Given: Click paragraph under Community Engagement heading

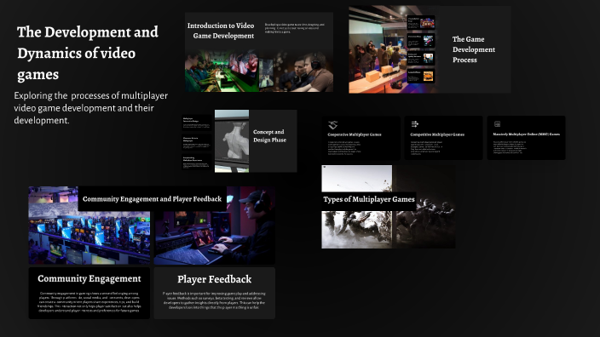Looking at the screenshot, I should (x=89, y=302).
